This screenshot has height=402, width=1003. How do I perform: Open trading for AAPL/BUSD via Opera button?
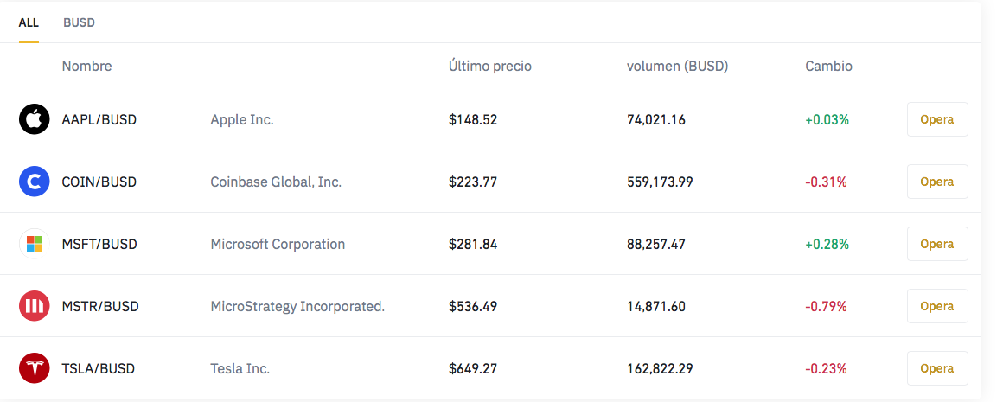point(937,119)
